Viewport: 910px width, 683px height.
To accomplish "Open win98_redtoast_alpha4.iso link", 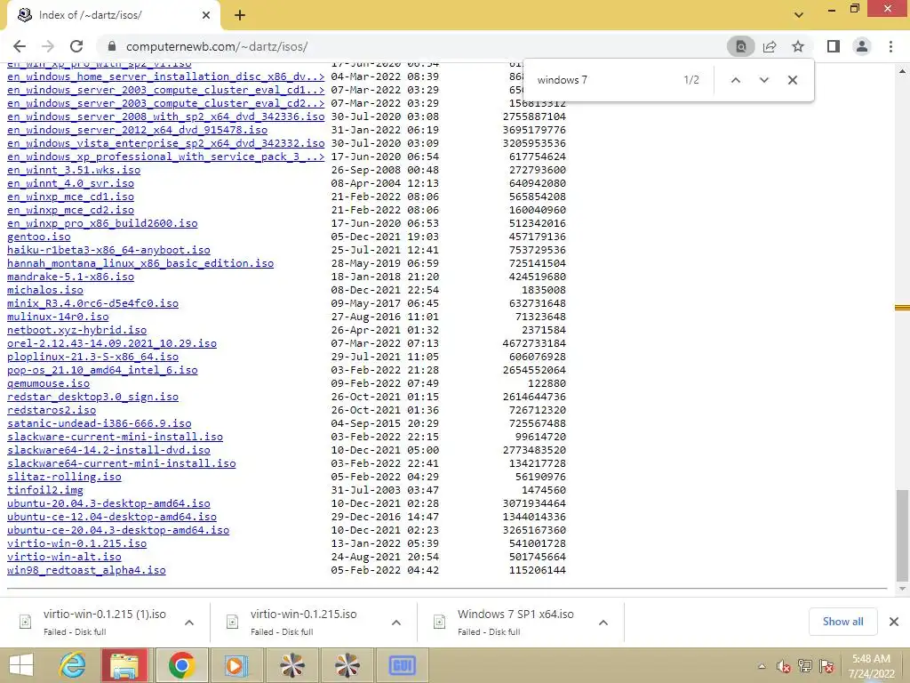I will click(x=86, y=570).
